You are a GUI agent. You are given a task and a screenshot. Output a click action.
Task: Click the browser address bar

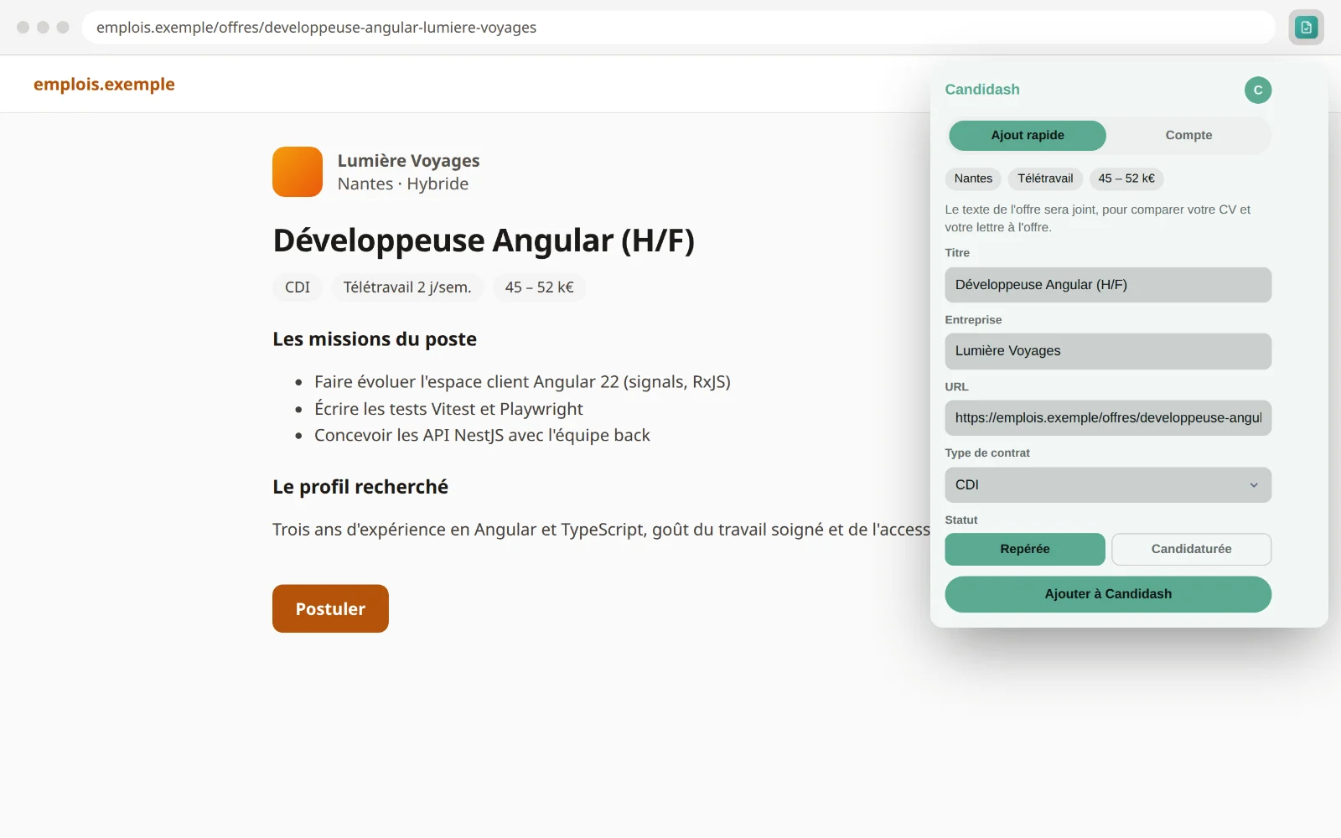pos(679,28)
